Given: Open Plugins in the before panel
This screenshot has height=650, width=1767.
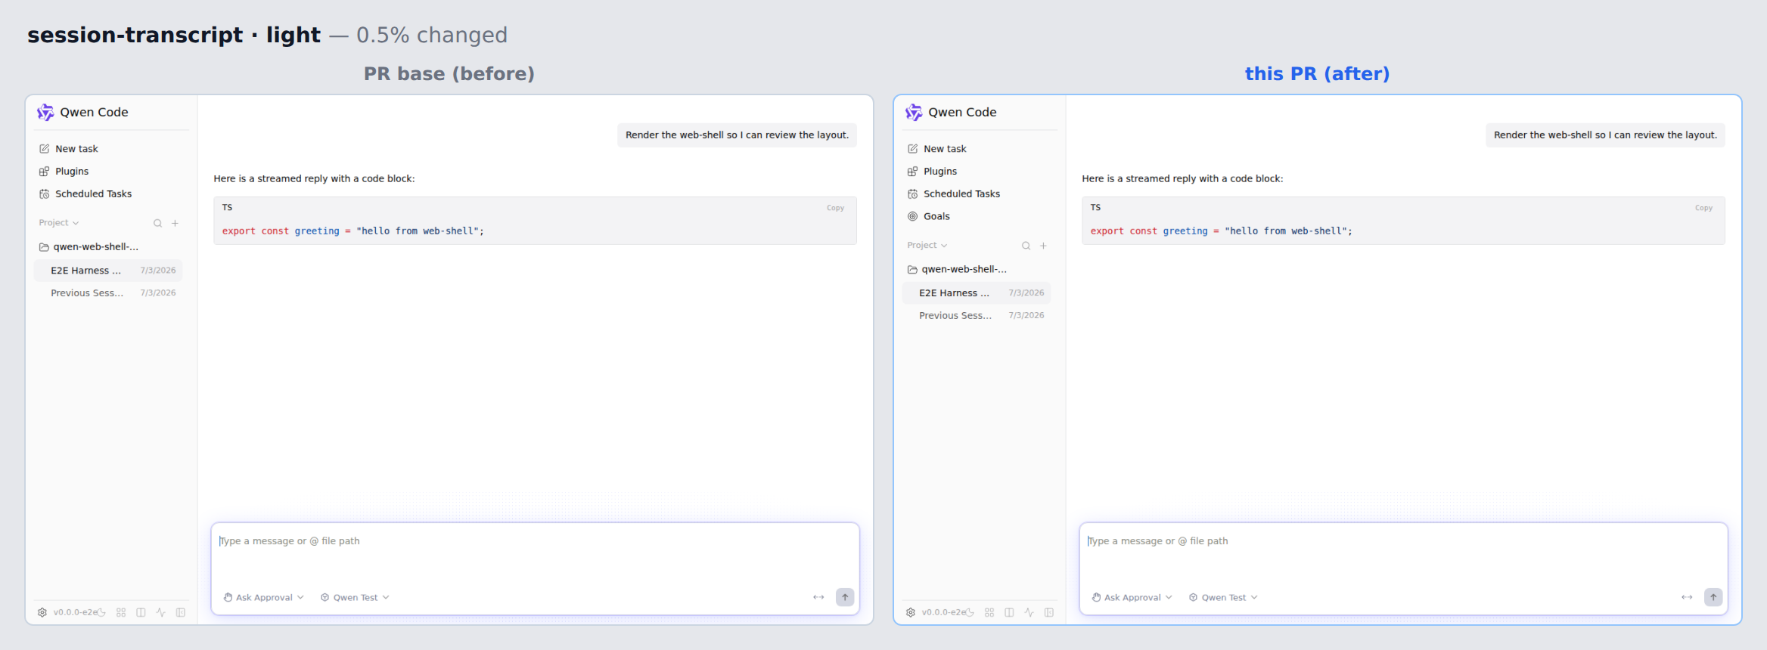Looking at the screenshot, I should (x=110, y=172).
